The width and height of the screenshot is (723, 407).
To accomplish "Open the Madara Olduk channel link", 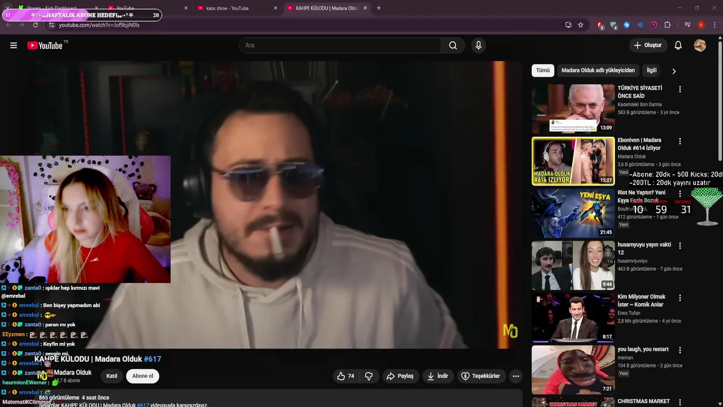I will [x=72, y=373].
